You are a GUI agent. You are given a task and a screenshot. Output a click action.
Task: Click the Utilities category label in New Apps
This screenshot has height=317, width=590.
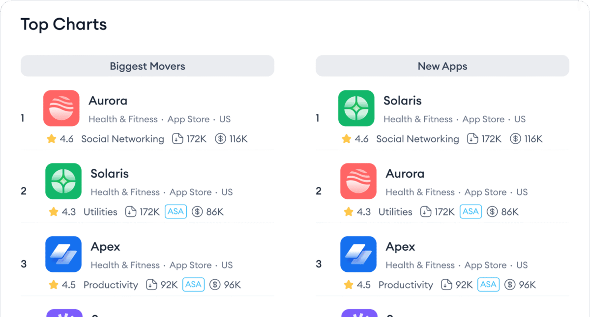[395, 212]
